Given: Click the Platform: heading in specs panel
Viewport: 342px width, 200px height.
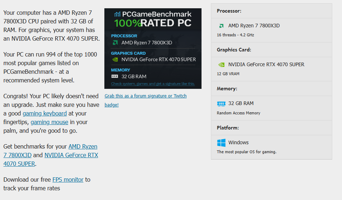Looking at the screenshot, I should (228, 128).
